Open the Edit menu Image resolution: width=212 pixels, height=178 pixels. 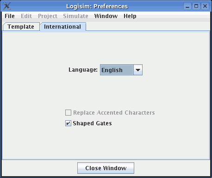click(x=26, y=16)
